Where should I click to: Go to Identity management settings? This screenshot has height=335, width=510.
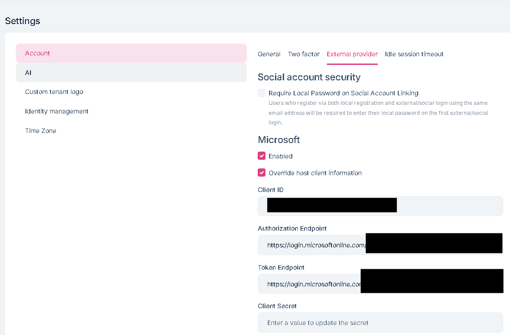57,111
